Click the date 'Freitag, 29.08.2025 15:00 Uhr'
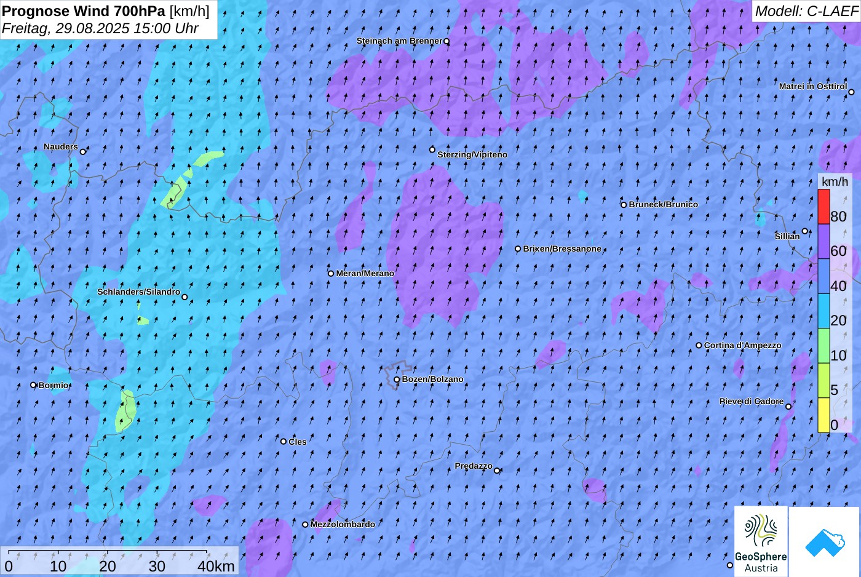The height and width of the screenshot is (577, 861). click(100, 28)
